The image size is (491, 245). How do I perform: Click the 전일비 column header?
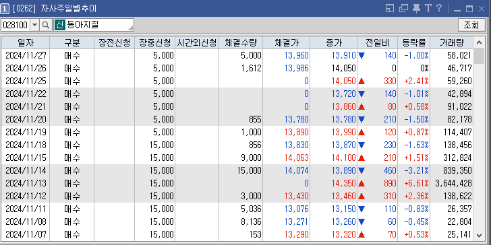tap(377, 42)
